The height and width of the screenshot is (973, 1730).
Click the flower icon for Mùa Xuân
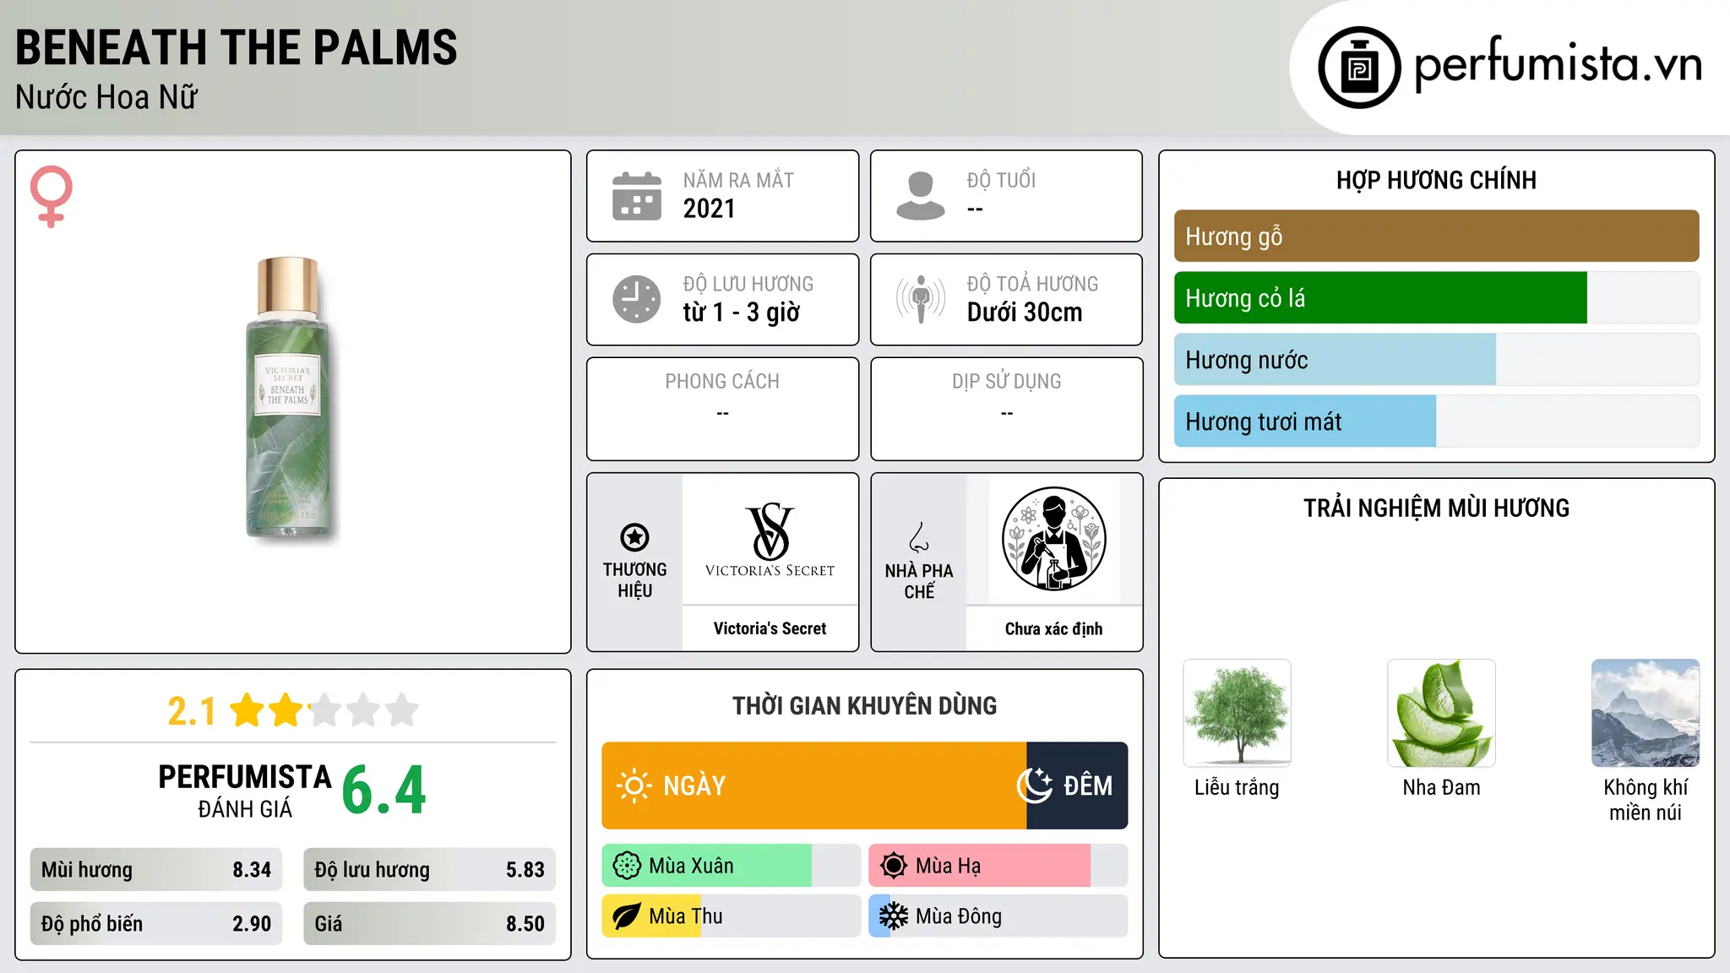tap(627, 866)
